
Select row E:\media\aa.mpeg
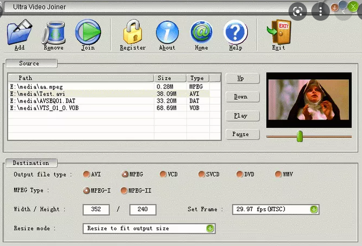[114, 87]
